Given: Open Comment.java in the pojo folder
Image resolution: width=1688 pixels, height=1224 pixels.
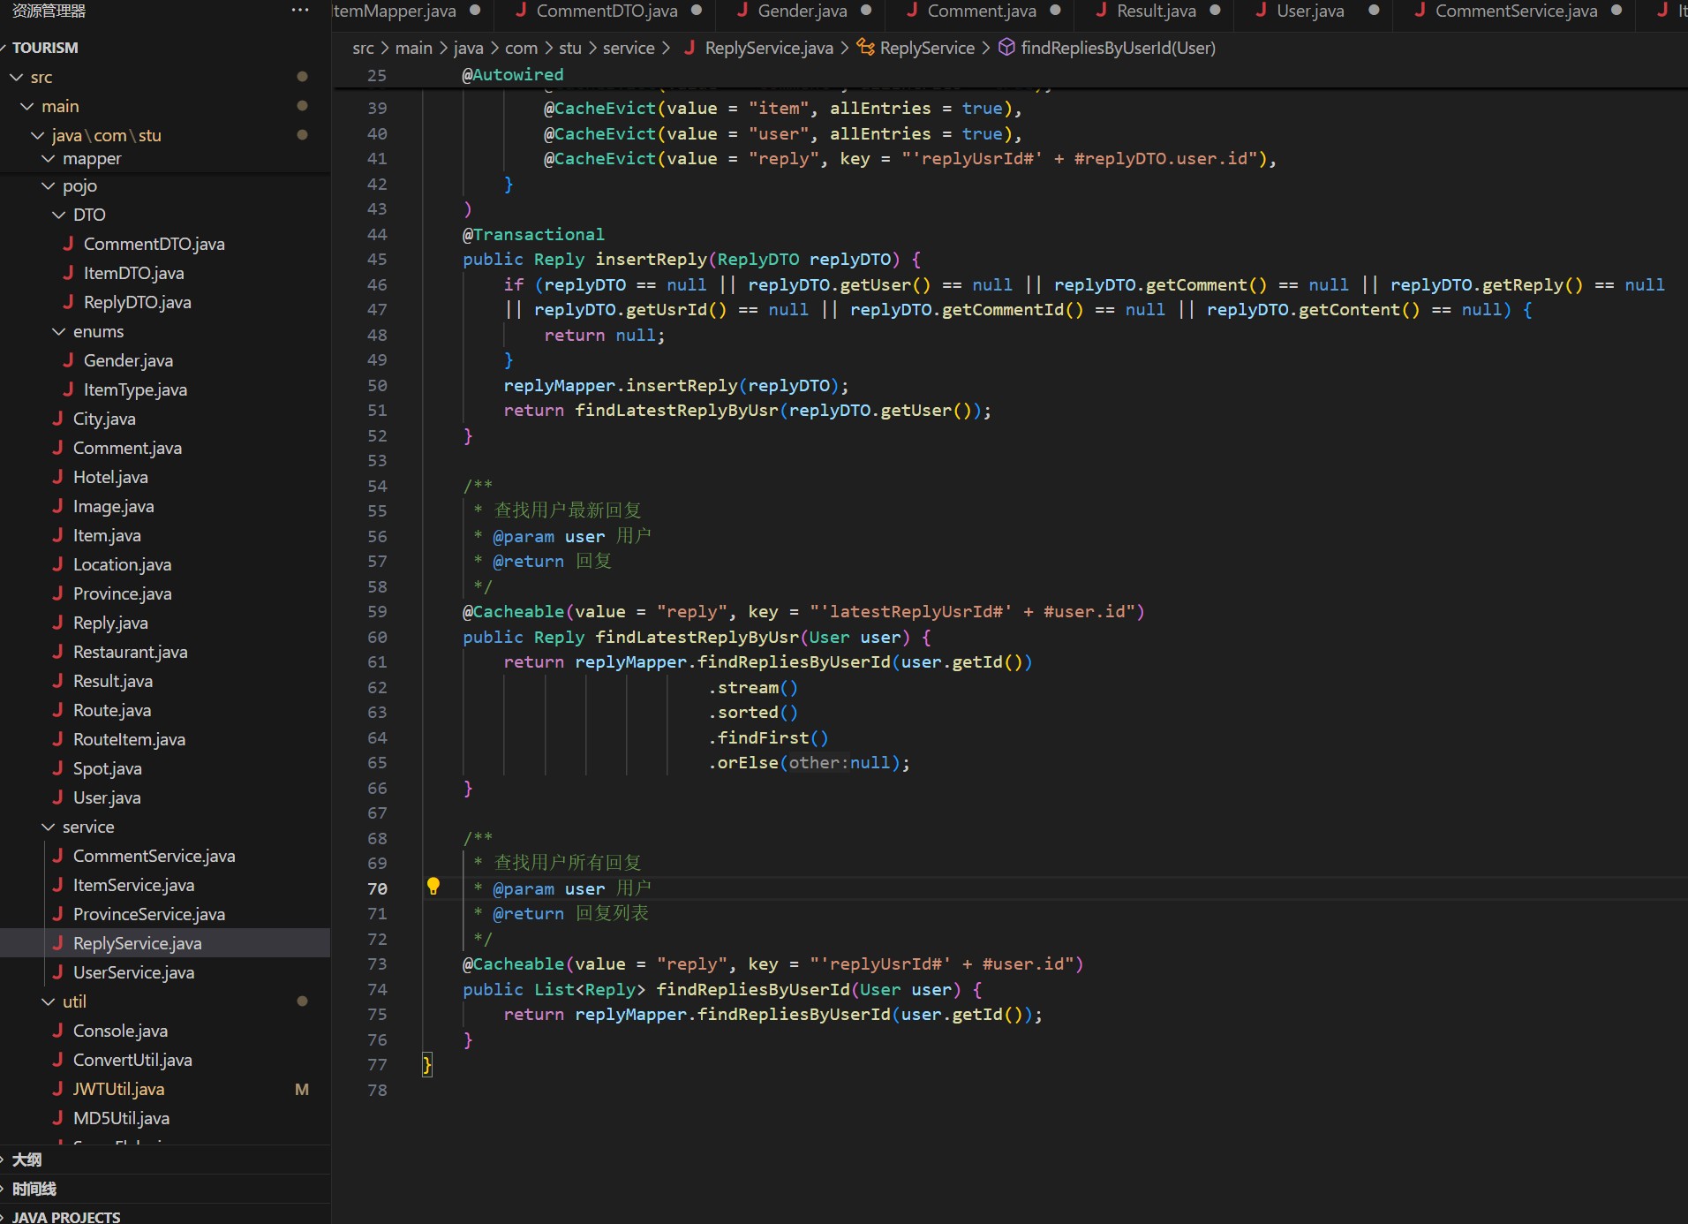Looking at the screenshot, I should click(x=127, y=448).
